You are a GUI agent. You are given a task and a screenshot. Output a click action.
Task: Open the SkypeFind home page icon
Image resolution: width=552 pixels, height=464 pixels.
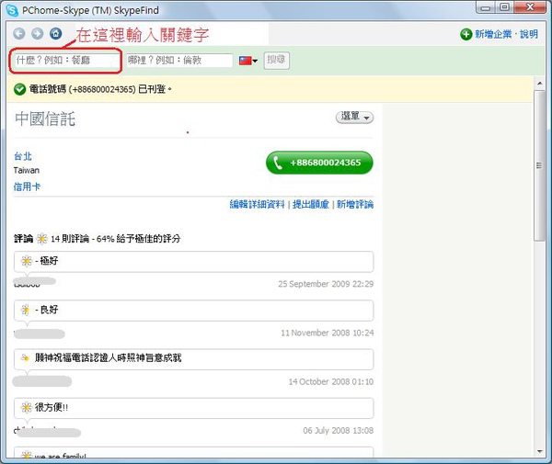[55, 34]
